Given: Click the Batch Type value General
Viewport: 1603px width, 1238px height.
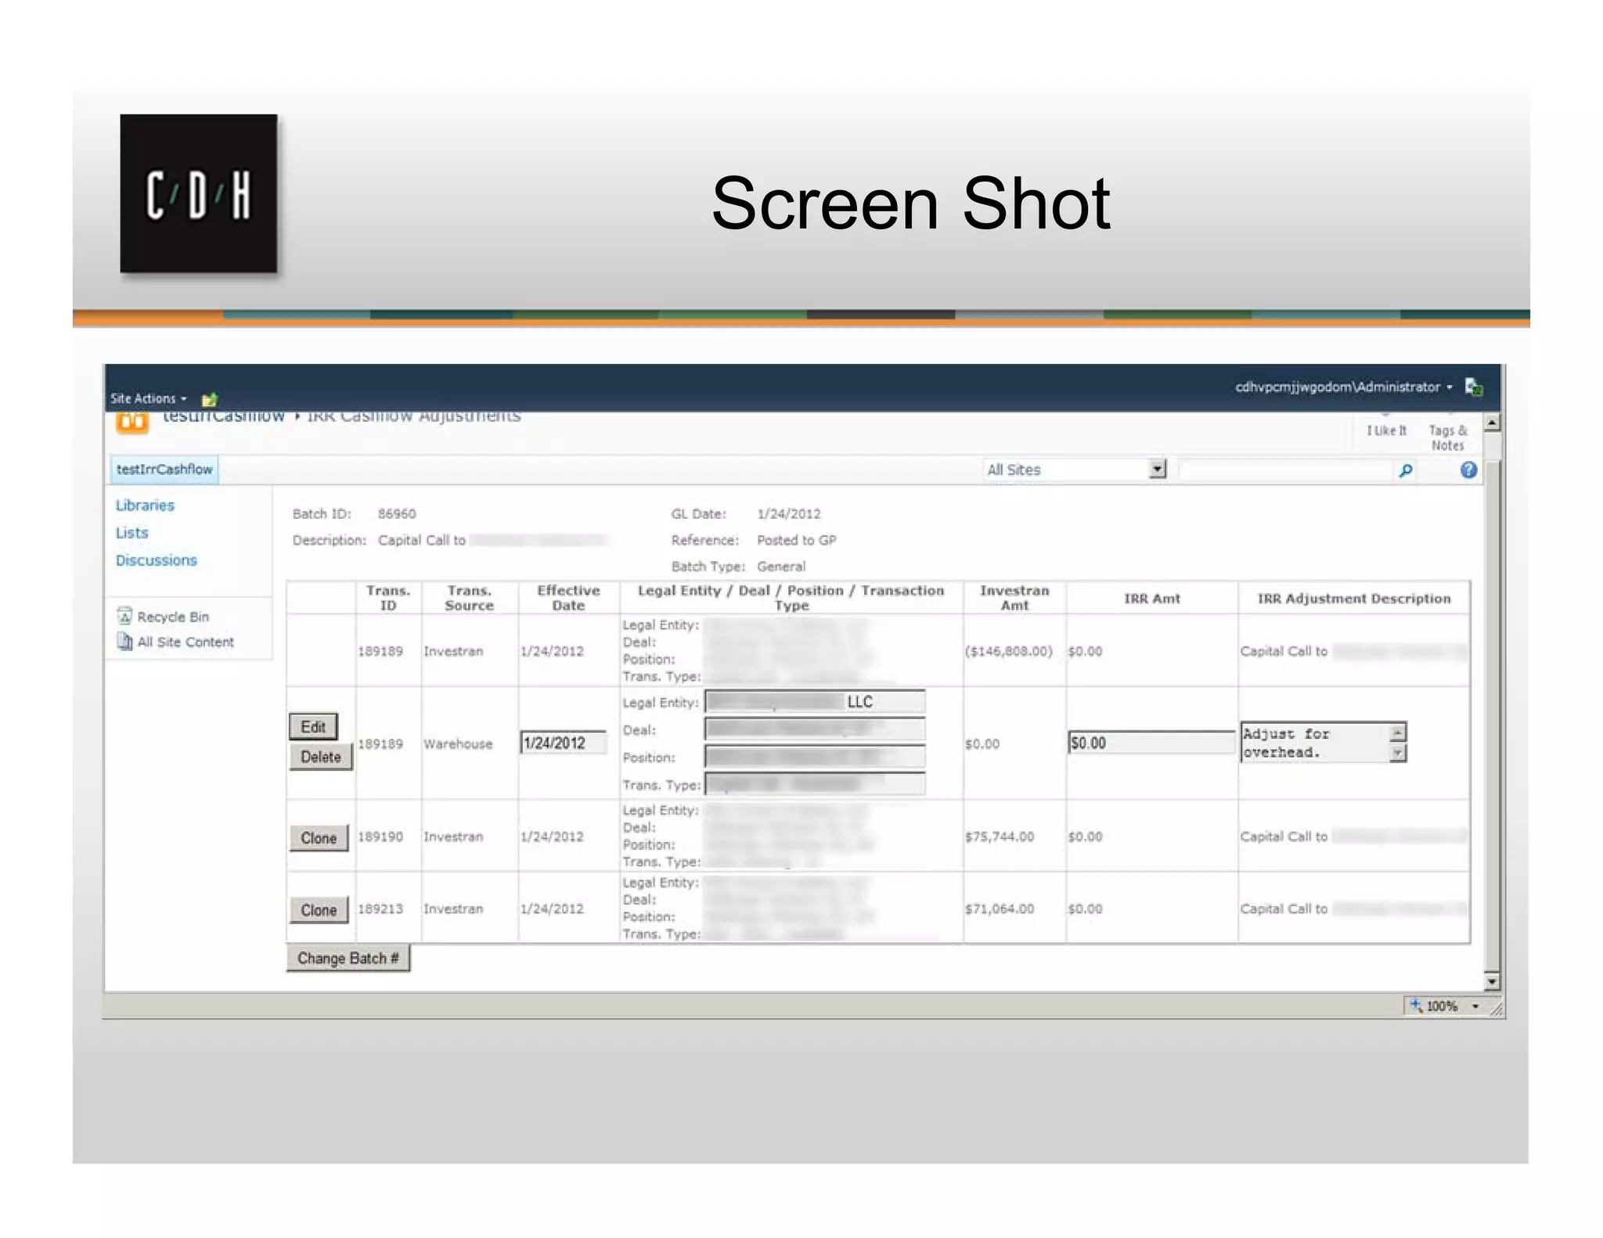Looking at the screenshot, I should pos(780,567).
